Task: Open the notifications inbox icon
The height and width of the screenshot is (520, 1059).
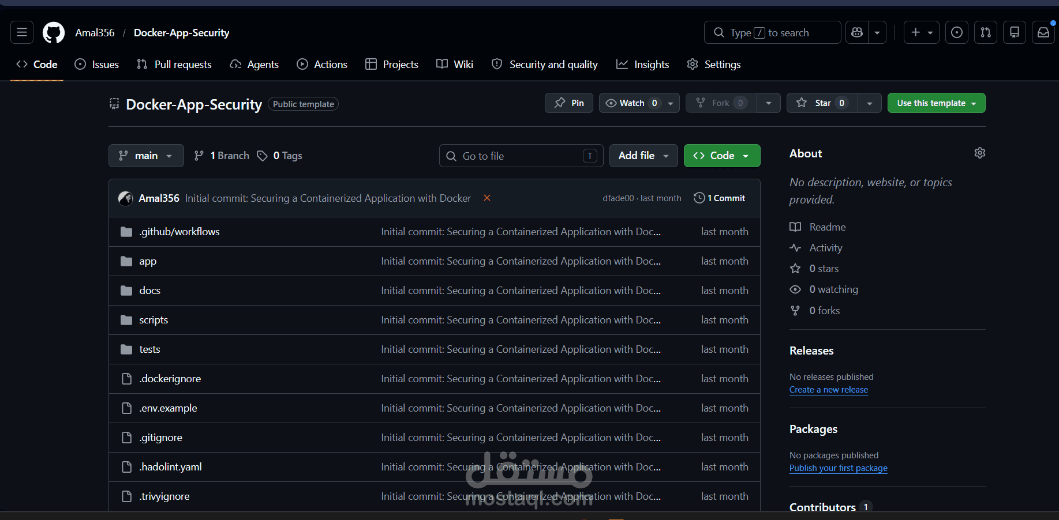Action: click(1043, 32)
